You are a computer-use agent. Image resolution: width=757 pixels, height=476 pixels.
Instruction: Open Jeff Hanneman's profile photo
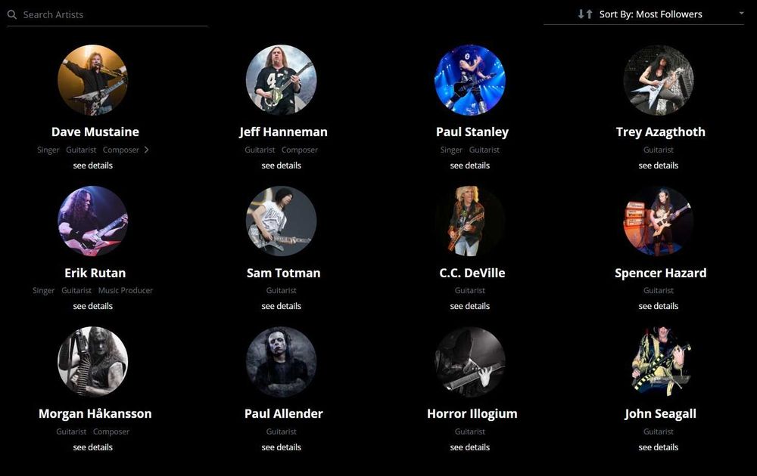point(282,80)
